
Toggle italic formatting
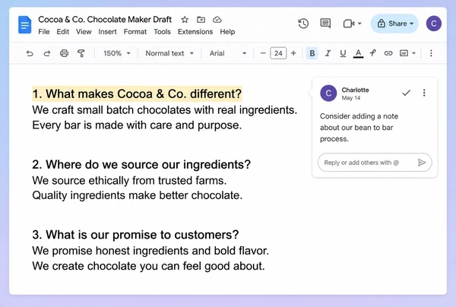tap(328, 53)
